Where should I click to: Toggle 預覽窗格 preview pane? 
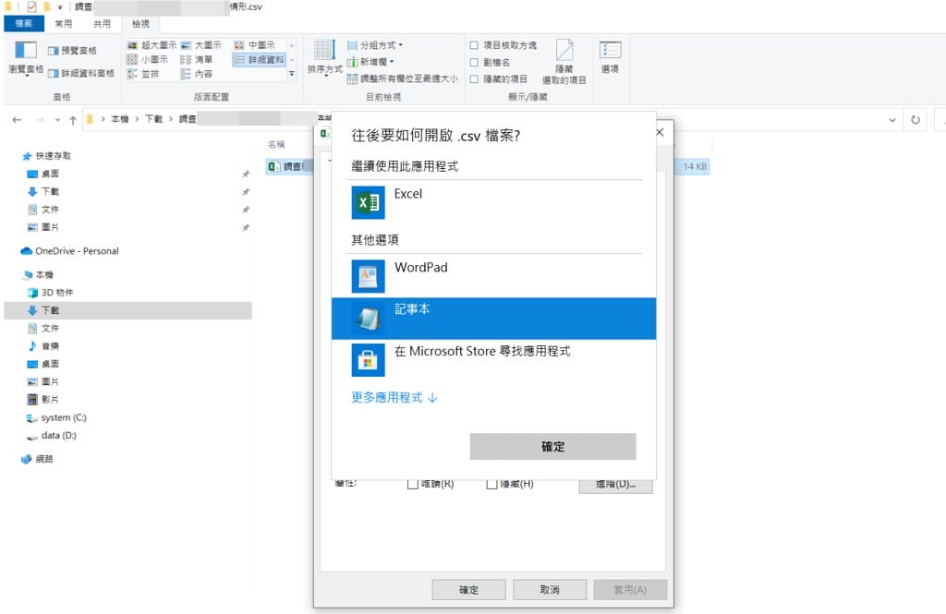[72, 51]
